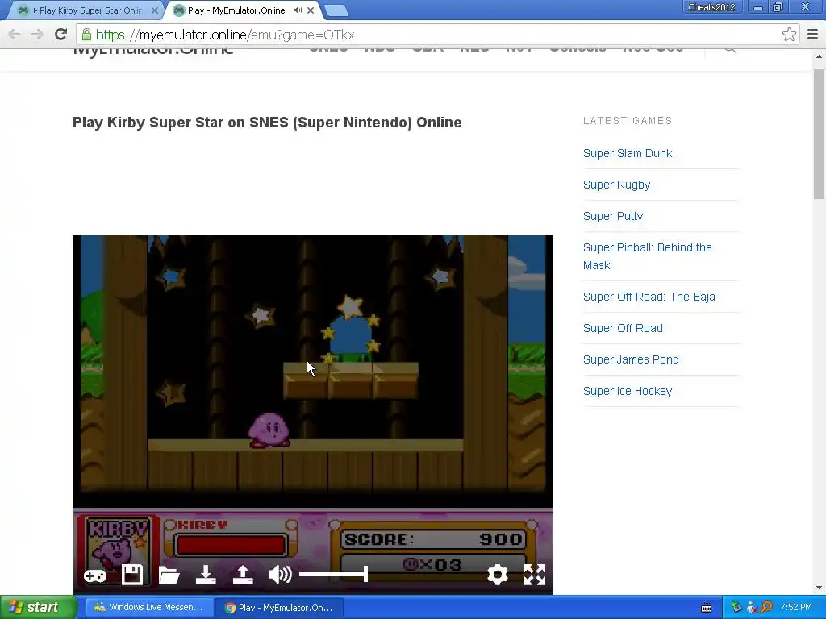Viewport: 826px width, 619px height.
Task: Open the Chrome hamburger menu
Action: (x=812, y=35)
